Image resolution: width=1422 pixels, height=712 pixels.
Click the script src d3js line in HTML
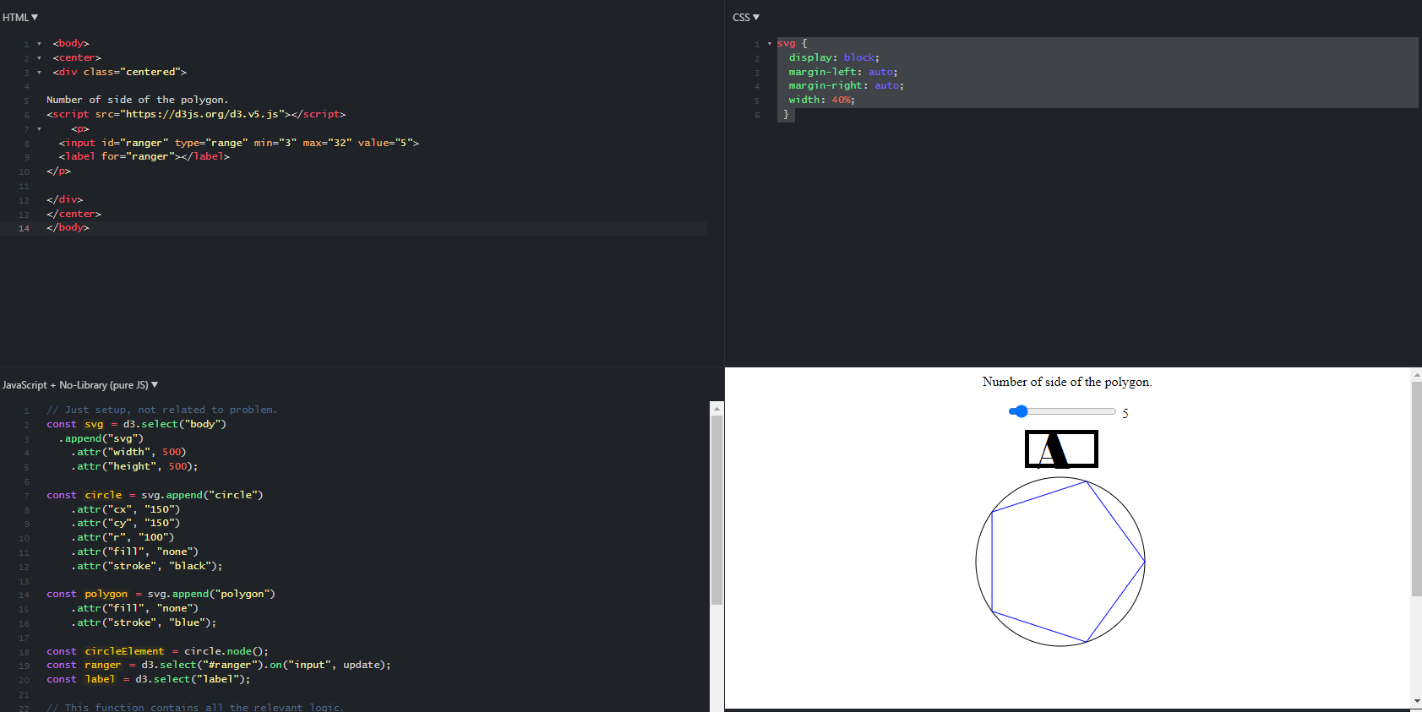pos(196,114)
